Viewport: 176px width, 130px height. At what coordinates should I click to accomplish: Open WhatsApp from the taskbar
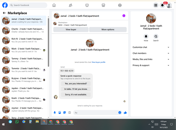pos(17,122)
